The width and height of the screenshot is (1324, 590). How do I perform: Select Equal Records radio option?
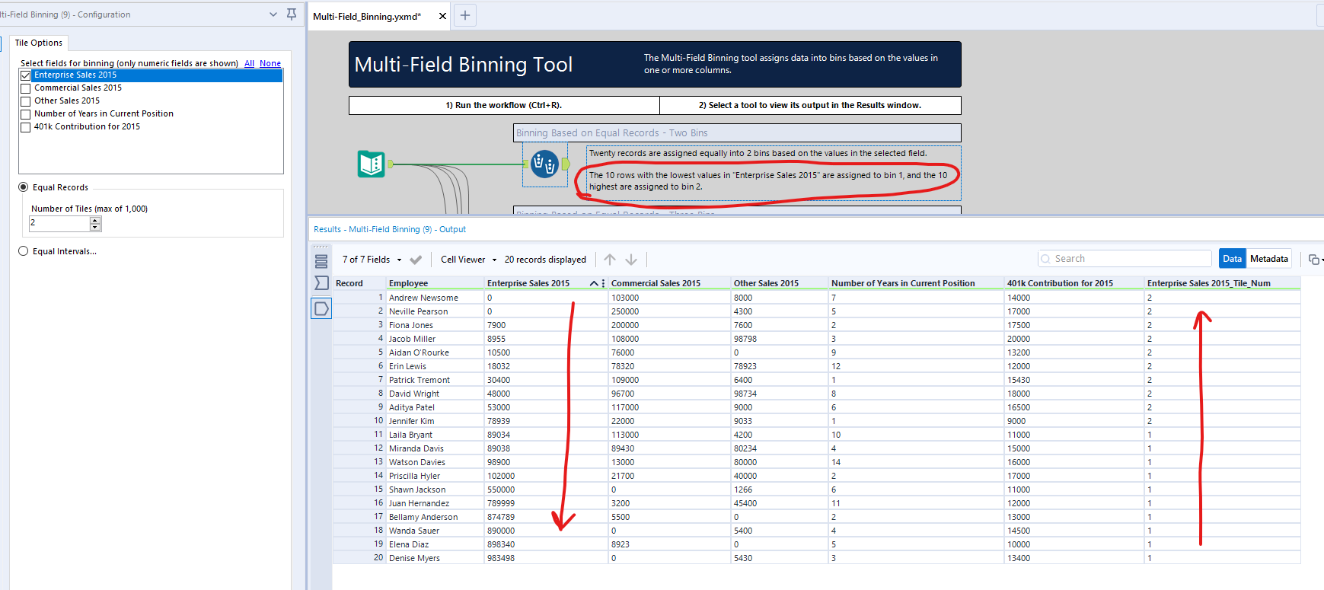[24, 187]
